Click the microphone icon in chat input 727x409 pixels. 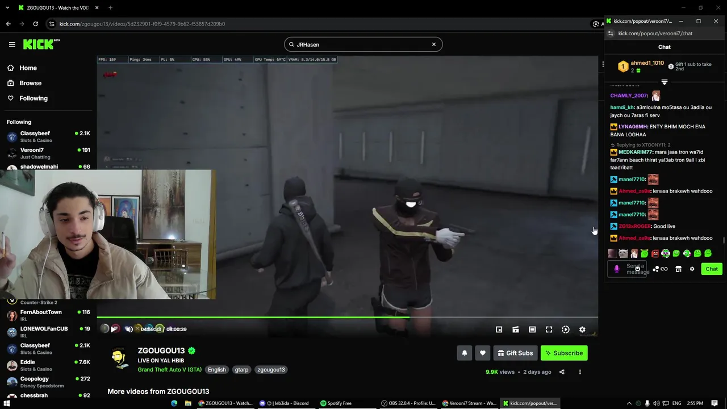tap(617, 269)
